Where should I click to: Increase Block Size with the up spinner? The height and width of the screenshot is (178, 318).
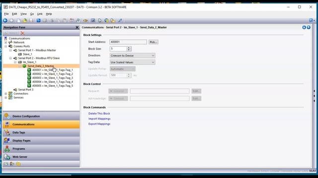[129, 47]
